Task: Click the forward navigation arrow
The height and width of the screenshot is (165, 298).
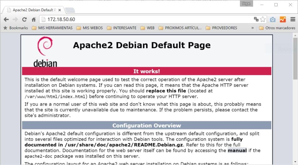Action: (15, 19)
